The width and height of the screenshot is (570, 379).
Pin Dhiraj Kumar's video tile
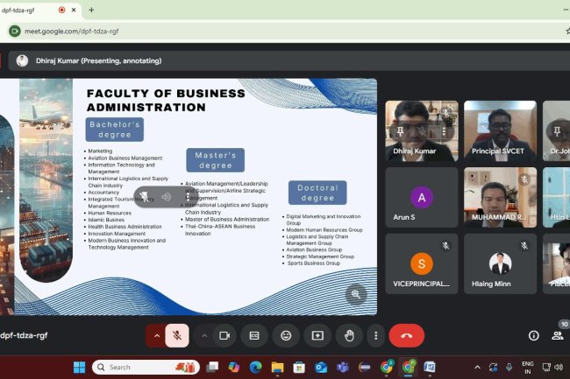point(399,130)
